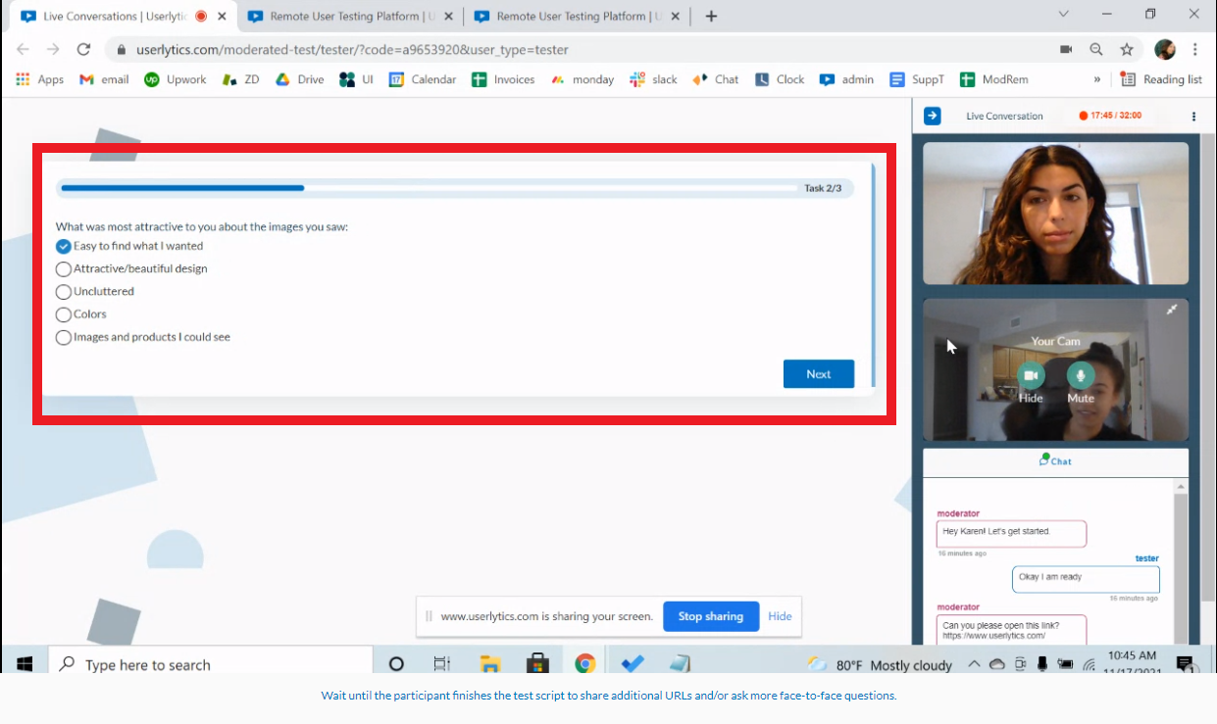Screen dimensions: 1217x724
Task: Switch to the second Remote User Testing tab
Action: (x=572, y=16)
